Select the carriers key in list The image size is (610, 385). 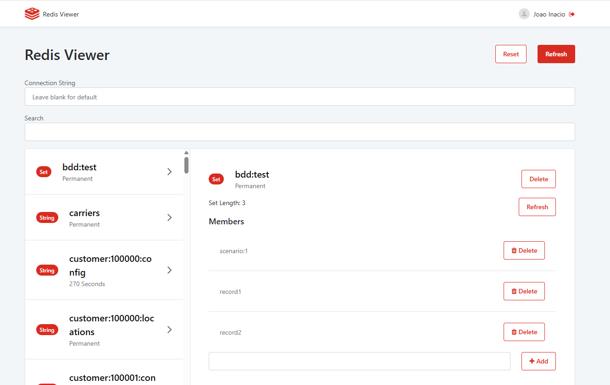(84, 213)
